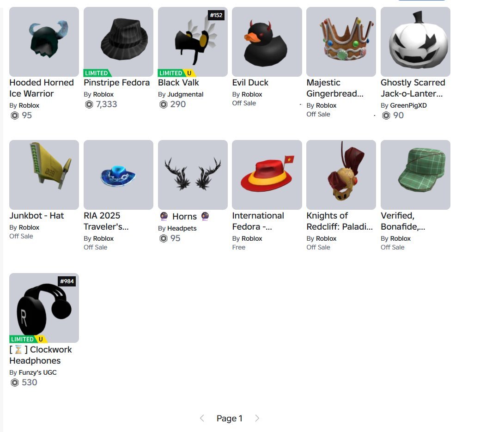Click the Robux icon beside 530
The width and height of the screenshot is (492, 432).
click(x=15, y=383)
